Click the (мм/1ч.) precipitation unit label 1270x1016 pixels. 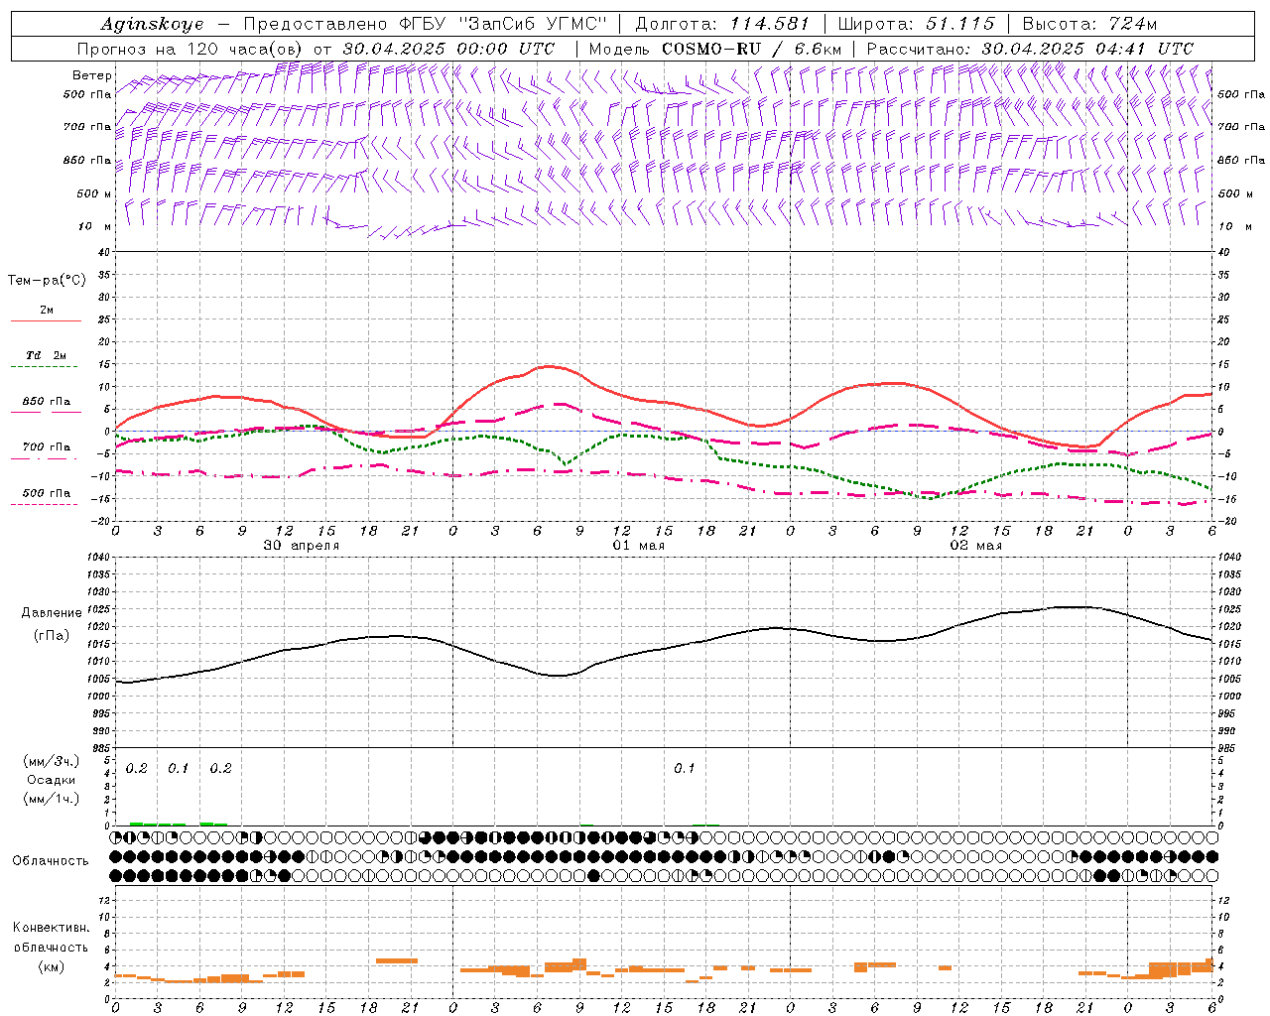tap(52, 799)
